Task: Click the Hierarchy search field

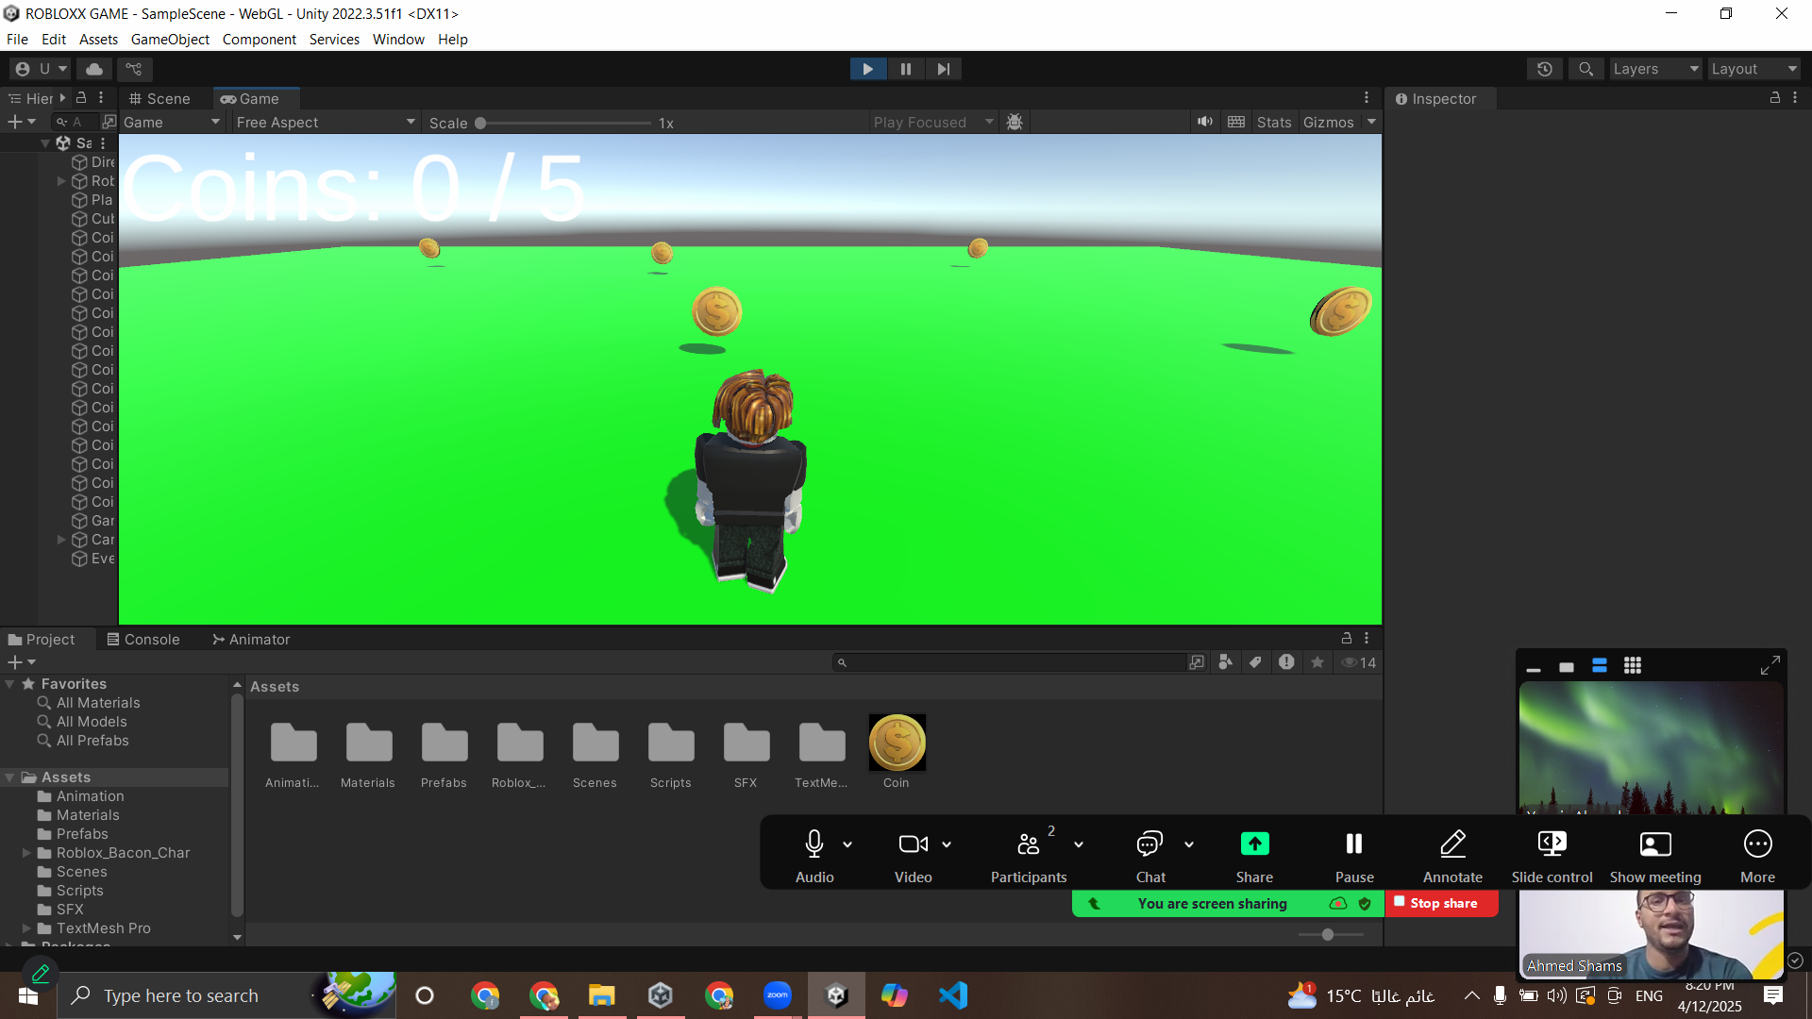Action: (x=75, y=122)
